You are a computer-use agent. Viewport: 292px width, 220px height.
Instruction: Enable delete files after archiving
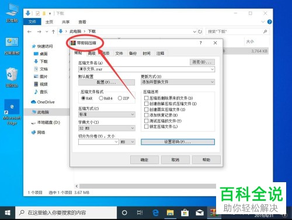tap(146, 98)
